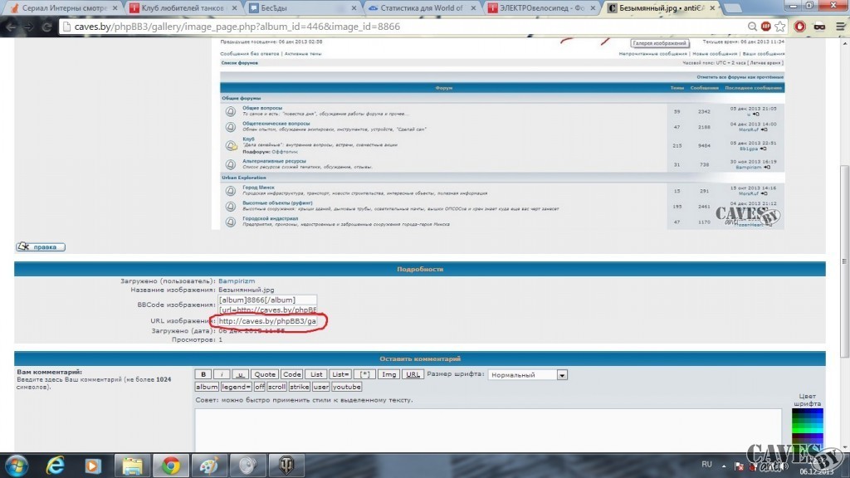Click the Adblock extension icon
This screenshot has width=850, height=478.
(x=800, y=26)
